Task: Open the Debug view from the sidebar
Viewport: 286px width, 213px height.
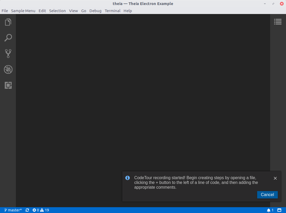Action: tap(8, 70)
